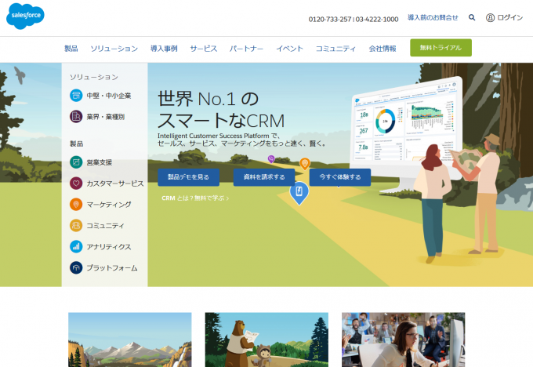The width and height of the screenshot is (533, 367).
Task: Open the 会社情報 menu item
Action: point(383,49)
